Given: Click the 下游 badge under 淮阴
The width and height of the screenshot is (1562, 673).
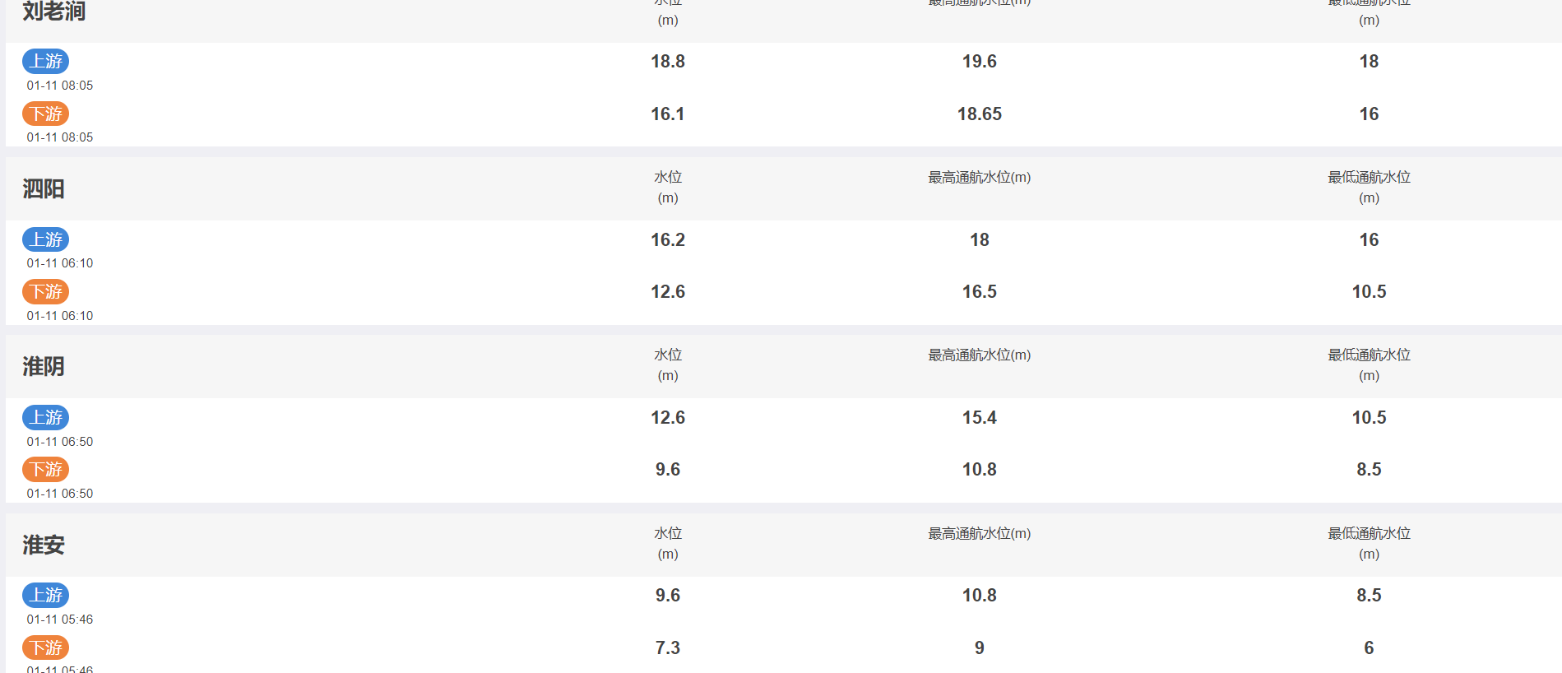Looking at the screenshot, I should (x=45, y=470).
